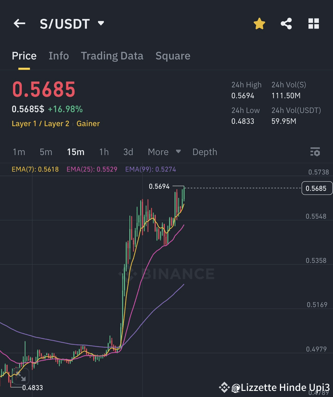Select the 1h timeframe
333x397 pixels.
tap(104, 152)
